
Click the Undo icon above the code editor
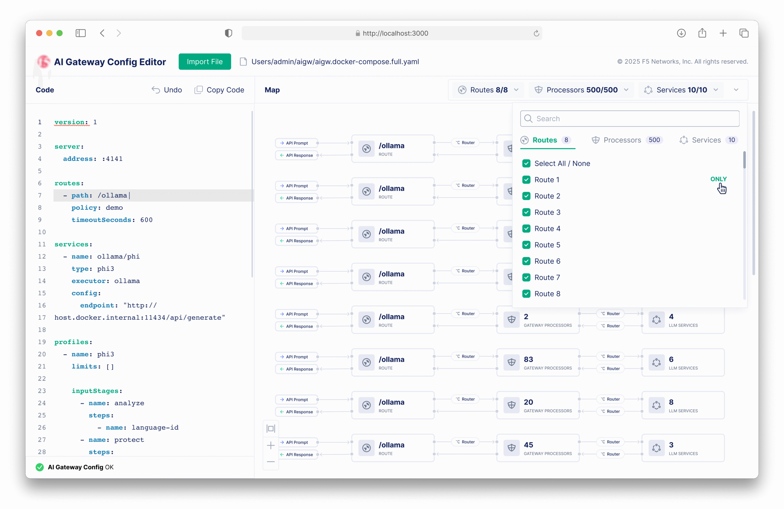[x=156, y=90]
